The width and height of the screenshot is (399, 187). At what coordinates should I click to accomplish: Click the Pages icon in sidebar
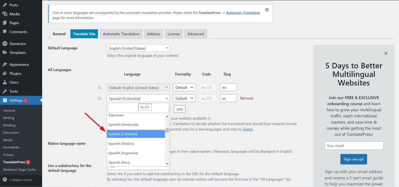point(5,23)
